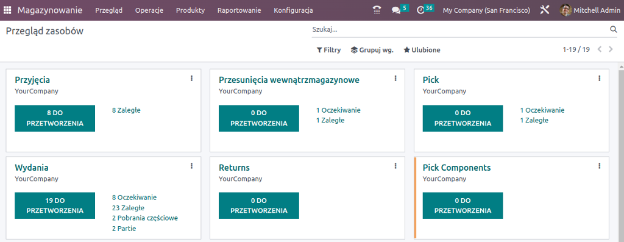The width and height of the screenshot is (624, 242).
Task: Open the conversations messages icon
Action: pyautogui.click(x=396, y=10)
